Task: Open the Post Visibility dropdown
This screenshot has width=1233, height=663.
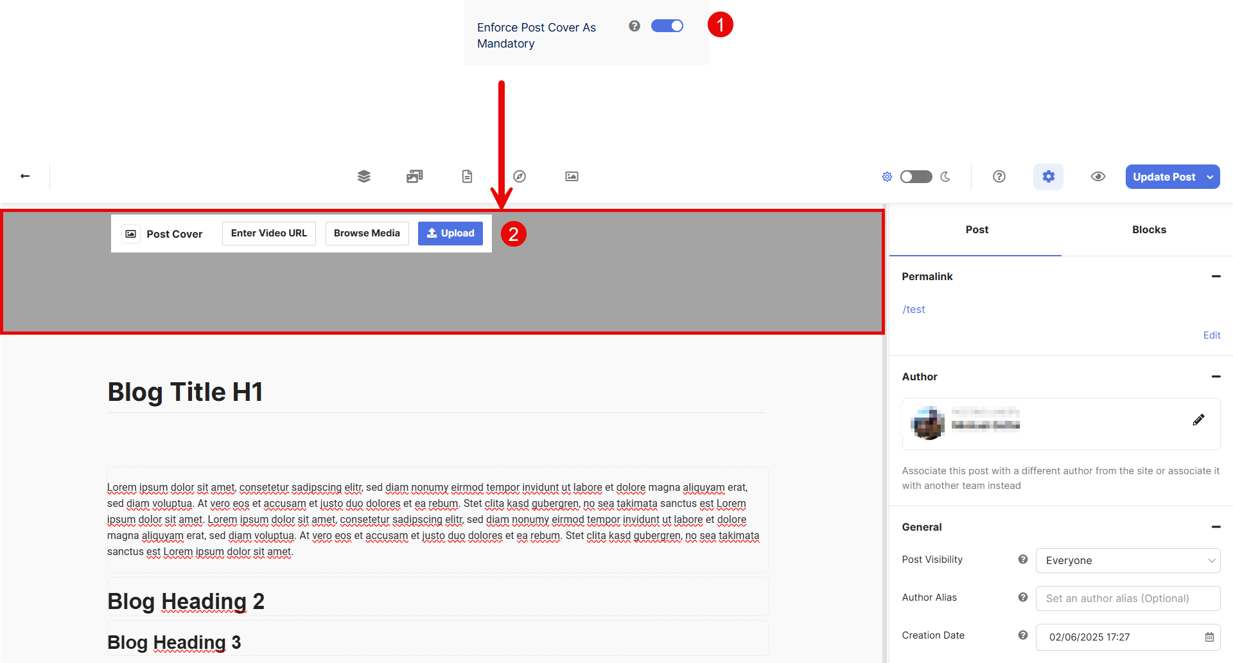Action: (1128, 560)
